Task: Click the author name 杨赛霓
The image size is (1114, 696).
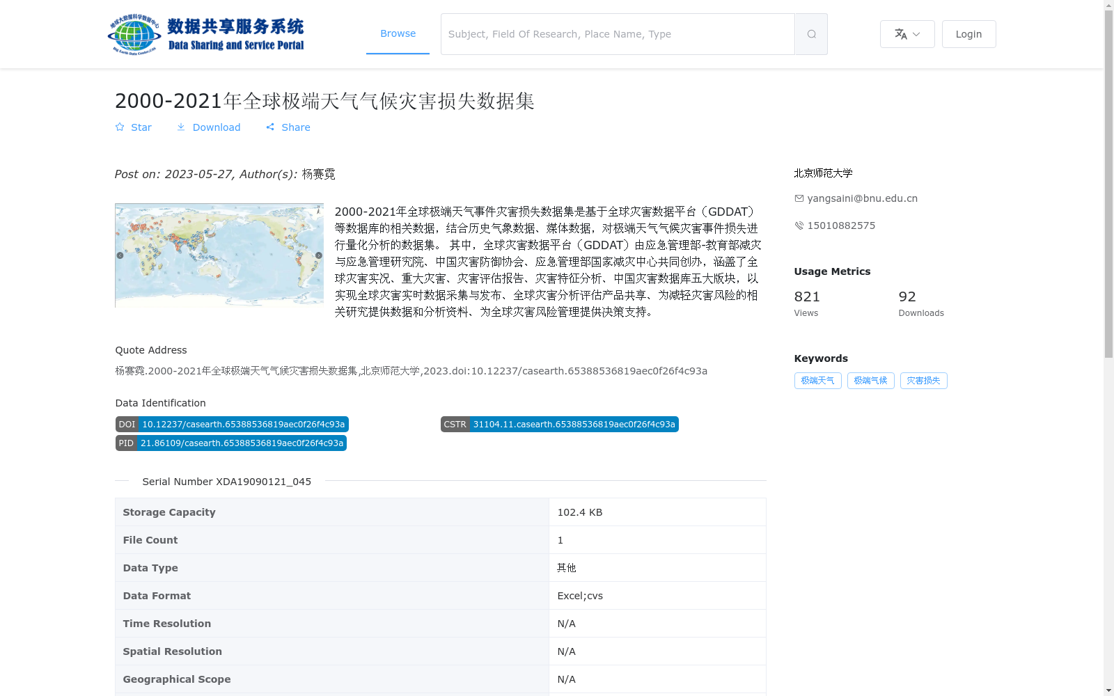Action: pos(318,174)
